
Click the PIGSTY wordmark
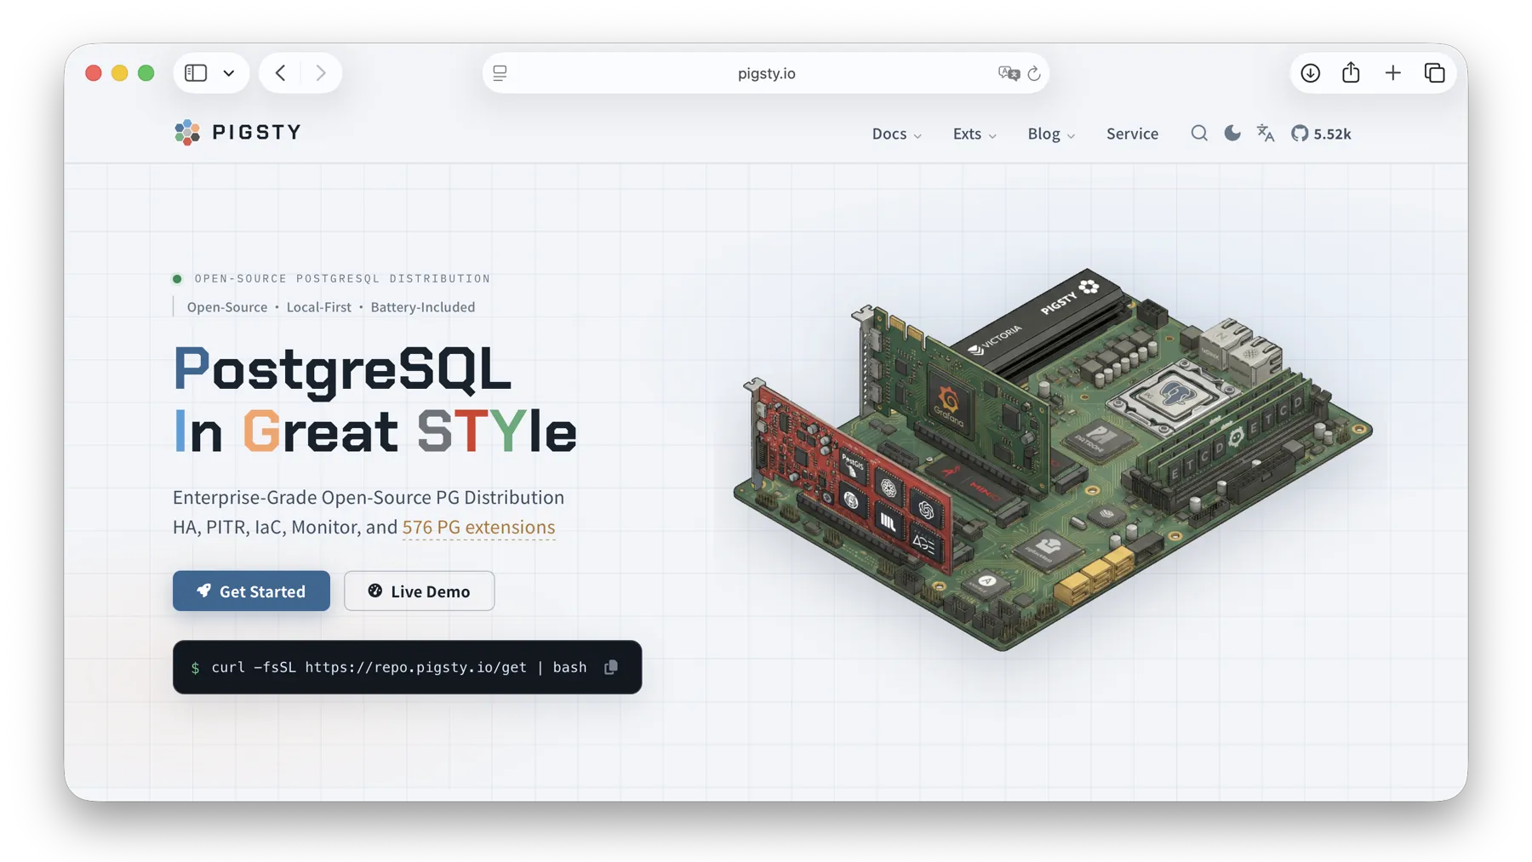click(257, 133)
